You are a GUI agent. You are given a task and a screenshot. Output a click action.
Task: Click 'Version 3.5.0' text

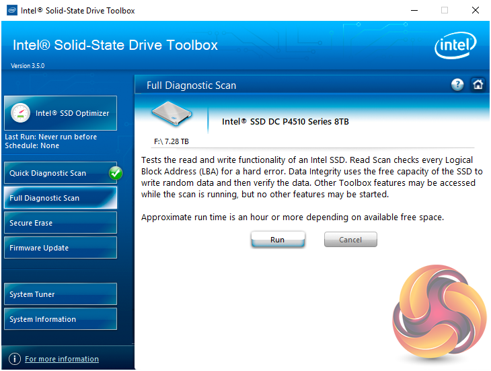[28, 66]
